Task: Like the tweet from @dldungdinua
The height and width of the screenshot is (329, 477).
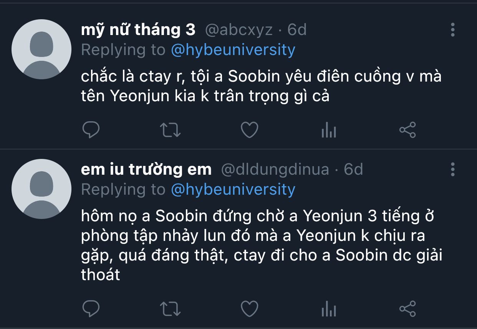Action: pyautogui.click(x=249, y=309)
